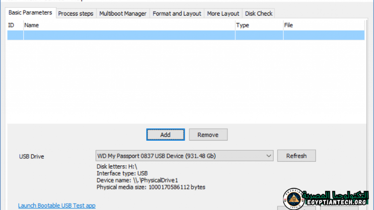Open the Disk Check tab
374x210 pixels.
(x=259, y=14)
